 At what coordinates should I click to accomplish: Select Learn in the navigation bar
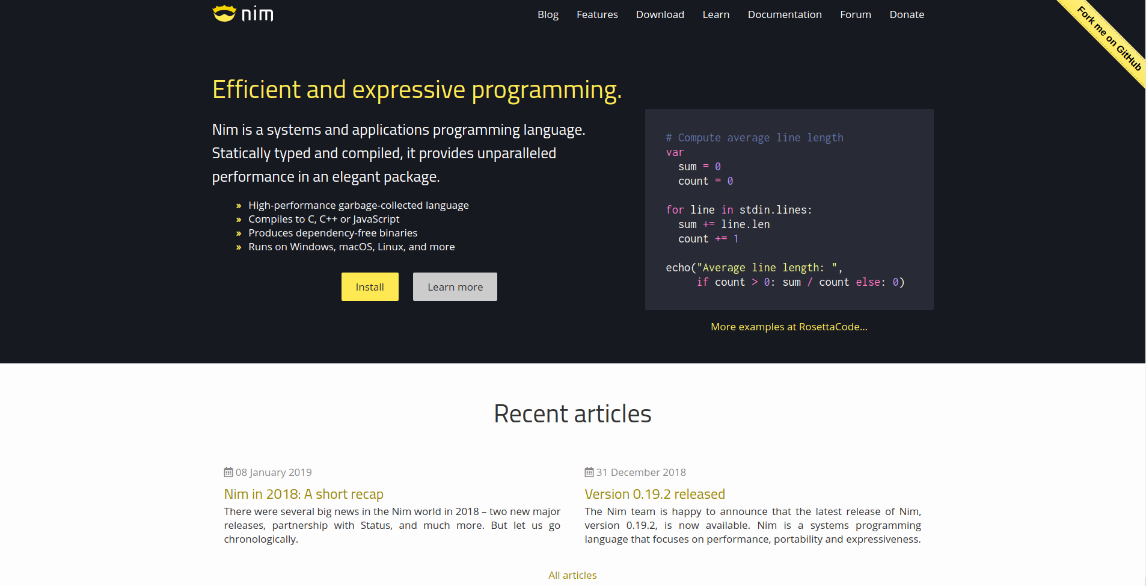[x=715, y=14]
